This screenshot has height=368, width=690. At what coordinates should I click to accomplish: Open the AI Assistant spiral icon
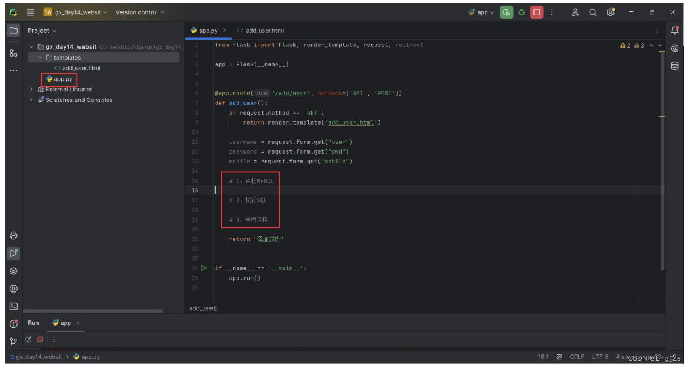coord(675,48)
